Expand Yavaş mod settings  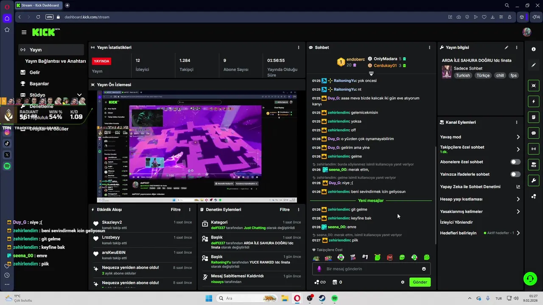[518, 137]
